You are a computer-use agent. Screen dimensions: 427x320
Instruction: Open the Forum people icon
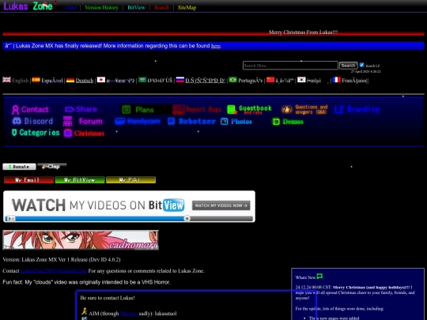pos(68,122)
